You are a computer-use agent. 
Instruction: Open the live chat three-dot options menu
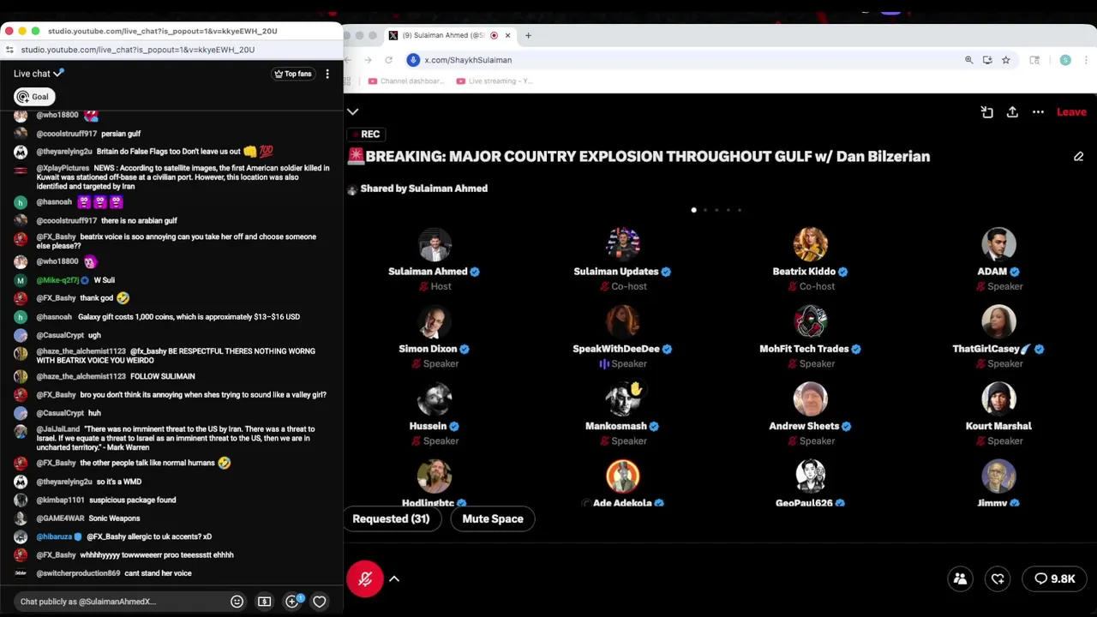(327, 74)
